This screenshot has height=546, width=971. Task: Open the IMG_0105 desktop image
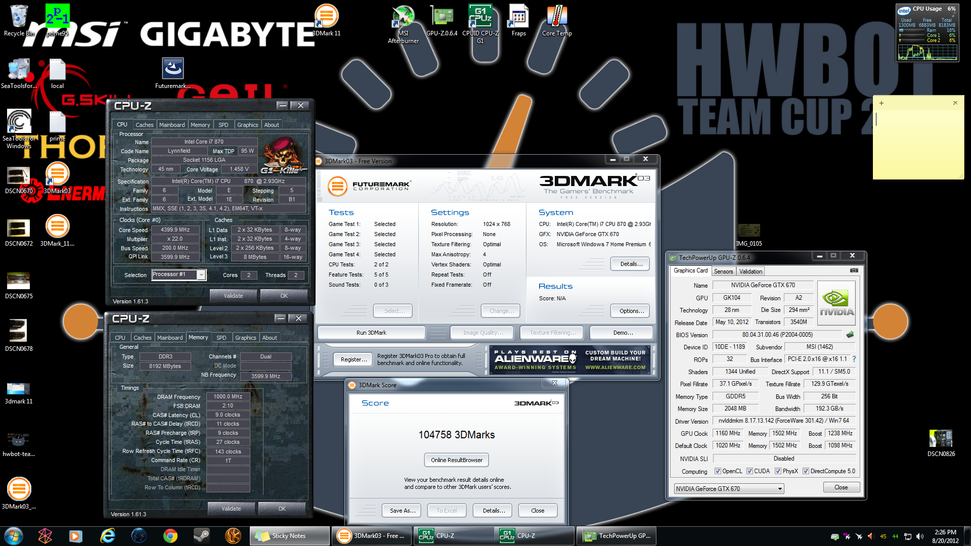tap(748, 235)
